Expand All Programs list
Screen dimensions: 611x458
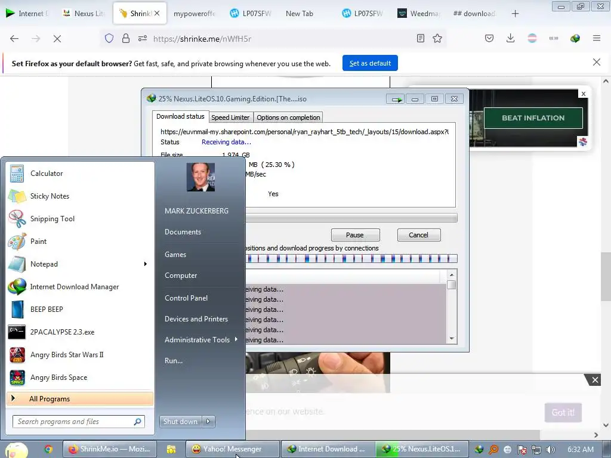(x=80, y=398)
